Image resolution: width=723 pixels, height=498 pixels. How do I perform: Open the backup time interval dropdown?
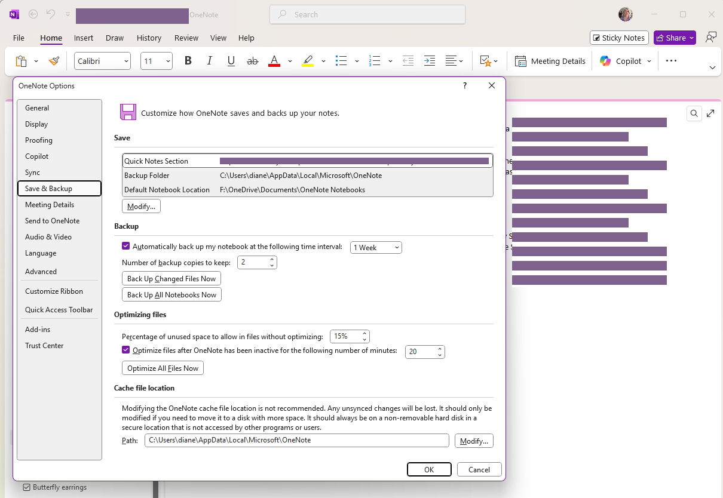point(376,247)
